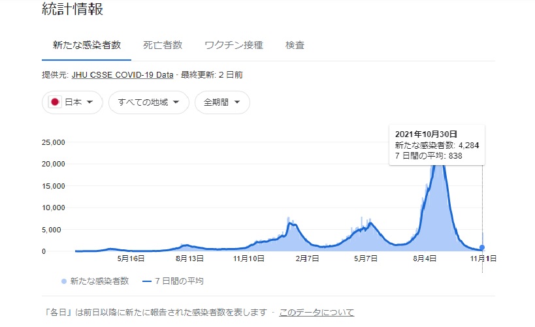
Task: Click the 統計情報 heading
Action: tap(73, 9)
